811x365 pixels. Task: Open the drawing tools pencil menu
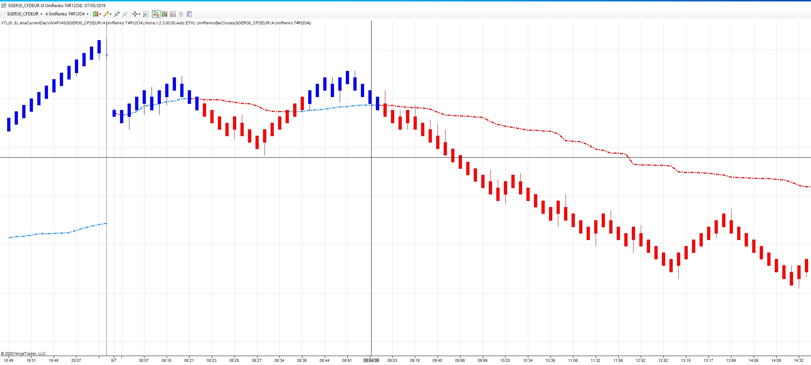point(108,14)
